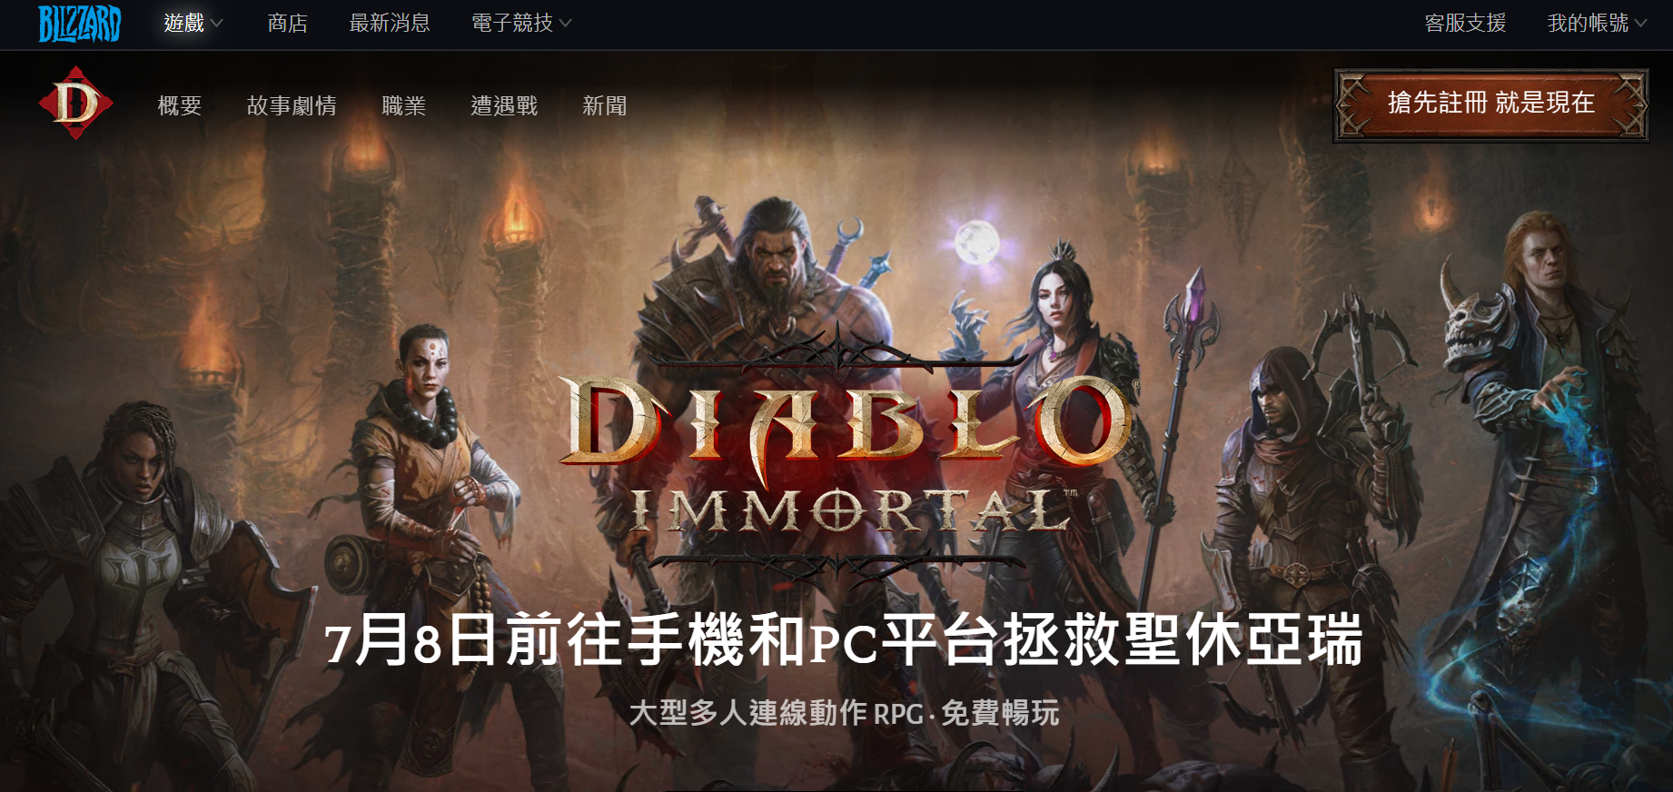This screenshot has width=1673, height=792.
Task: Go to 最新消息 latest news
Action: (x=390, y=23)
